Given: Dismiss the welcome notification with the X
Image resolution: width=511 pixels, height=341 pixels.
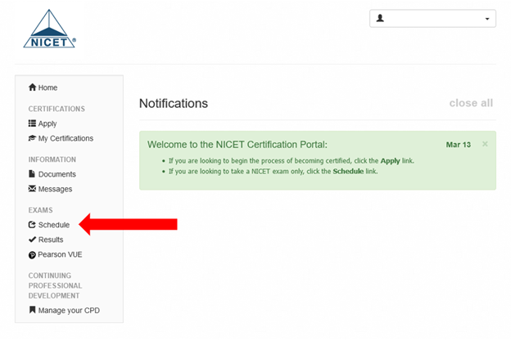Looking at the screenshot, I should click(485, 144).
